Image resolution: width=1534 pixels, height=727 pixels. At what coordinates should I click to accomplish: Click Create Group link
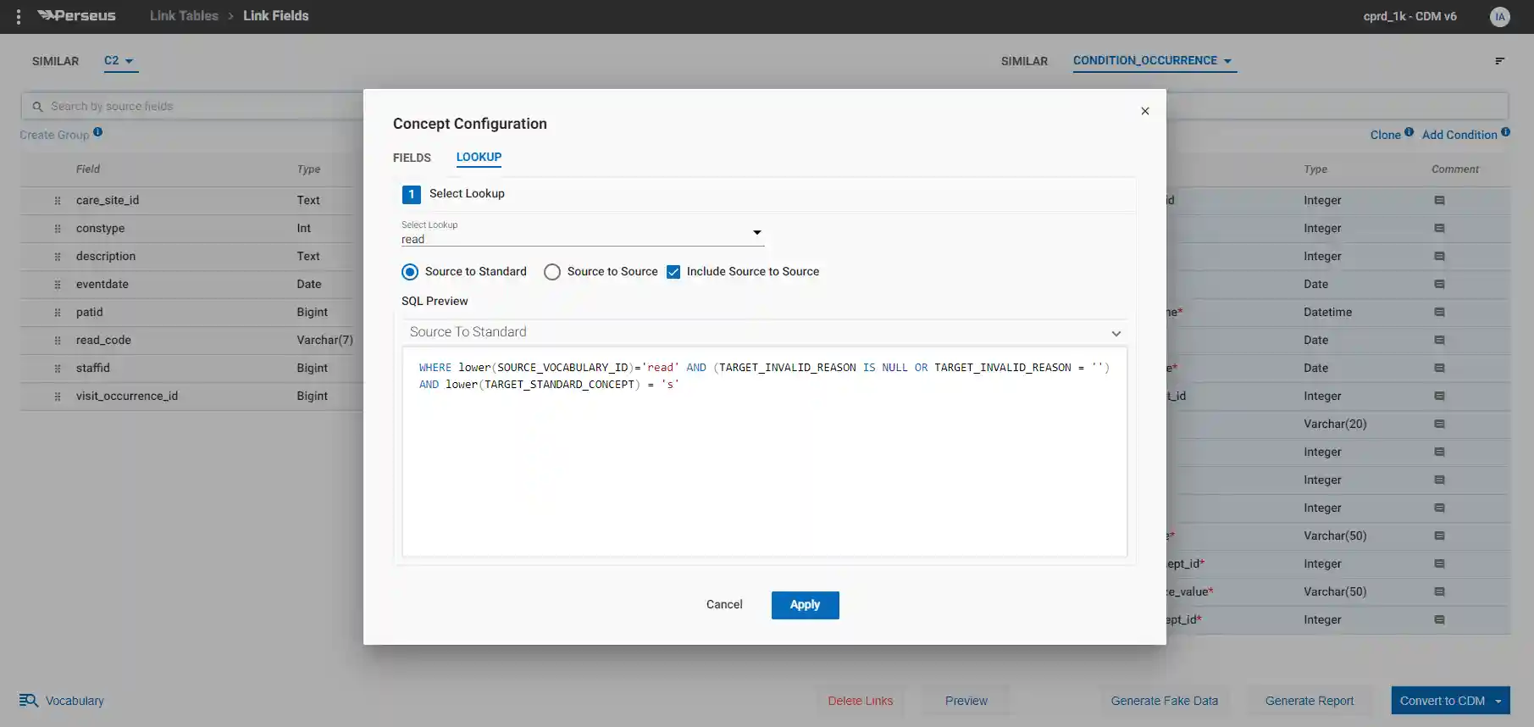[x=54, y=135]
